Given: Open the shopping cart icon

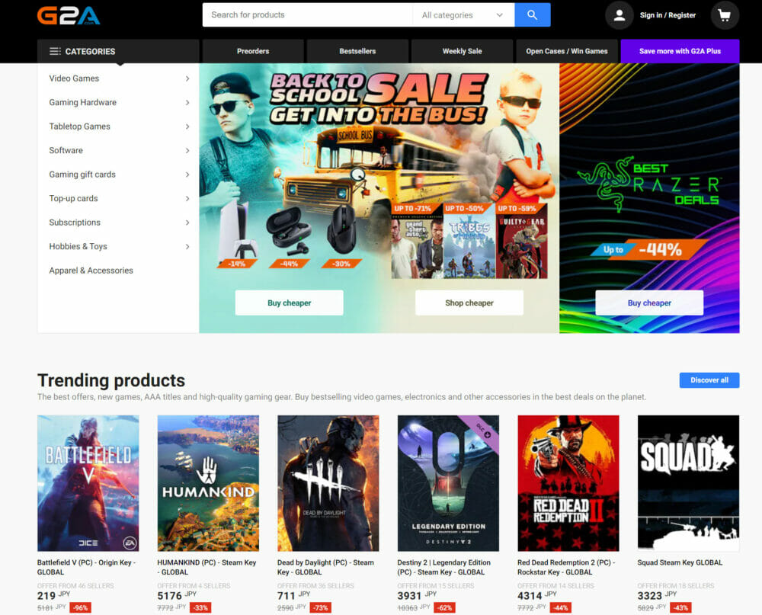Looking at the screenshot, I should 724,15.
